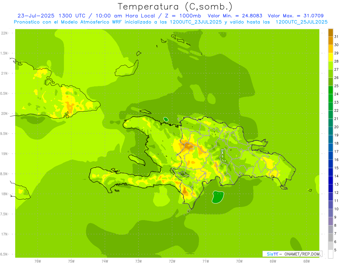Click the '1.5N' latitude label
Image resolution: width=344 pixels, height=265 pixels.
[x=4, y=53]
